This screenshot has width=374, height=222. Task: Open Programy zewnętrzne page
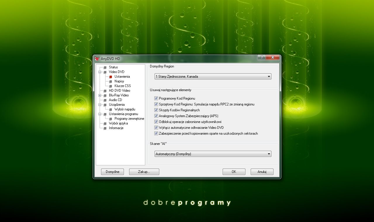pyautogui.click(x=129, y=119)
